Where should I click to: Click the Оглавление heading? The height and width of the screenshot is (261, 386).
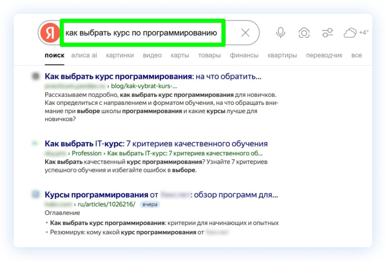coord(62,213)
